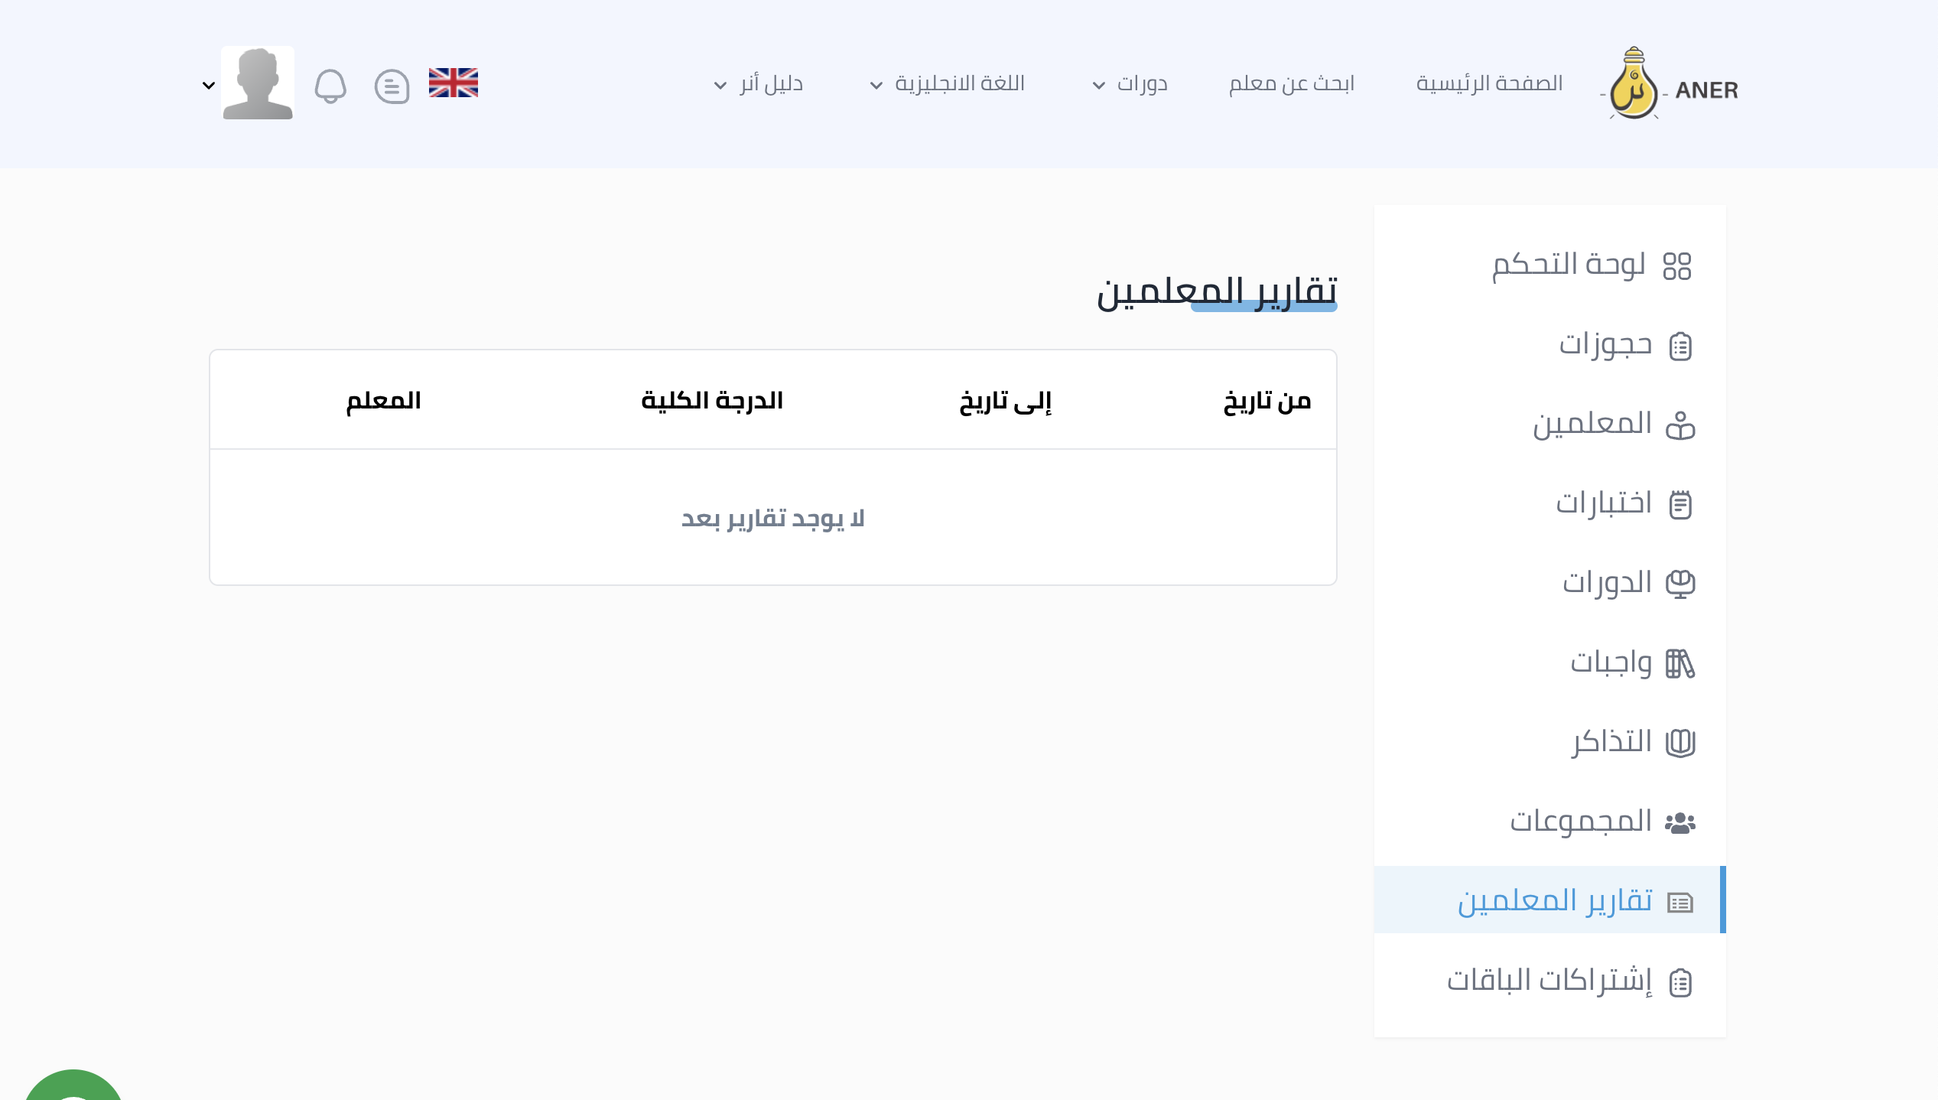The width and height of the screenshot is (1938, 1100).
Task: Open ابحث عن معلم link
Action: click(1291, 83)
